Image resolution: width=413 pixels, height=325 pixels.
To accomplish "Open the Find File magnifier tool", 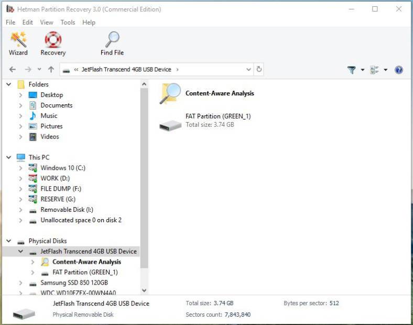I will coord(112,43).
